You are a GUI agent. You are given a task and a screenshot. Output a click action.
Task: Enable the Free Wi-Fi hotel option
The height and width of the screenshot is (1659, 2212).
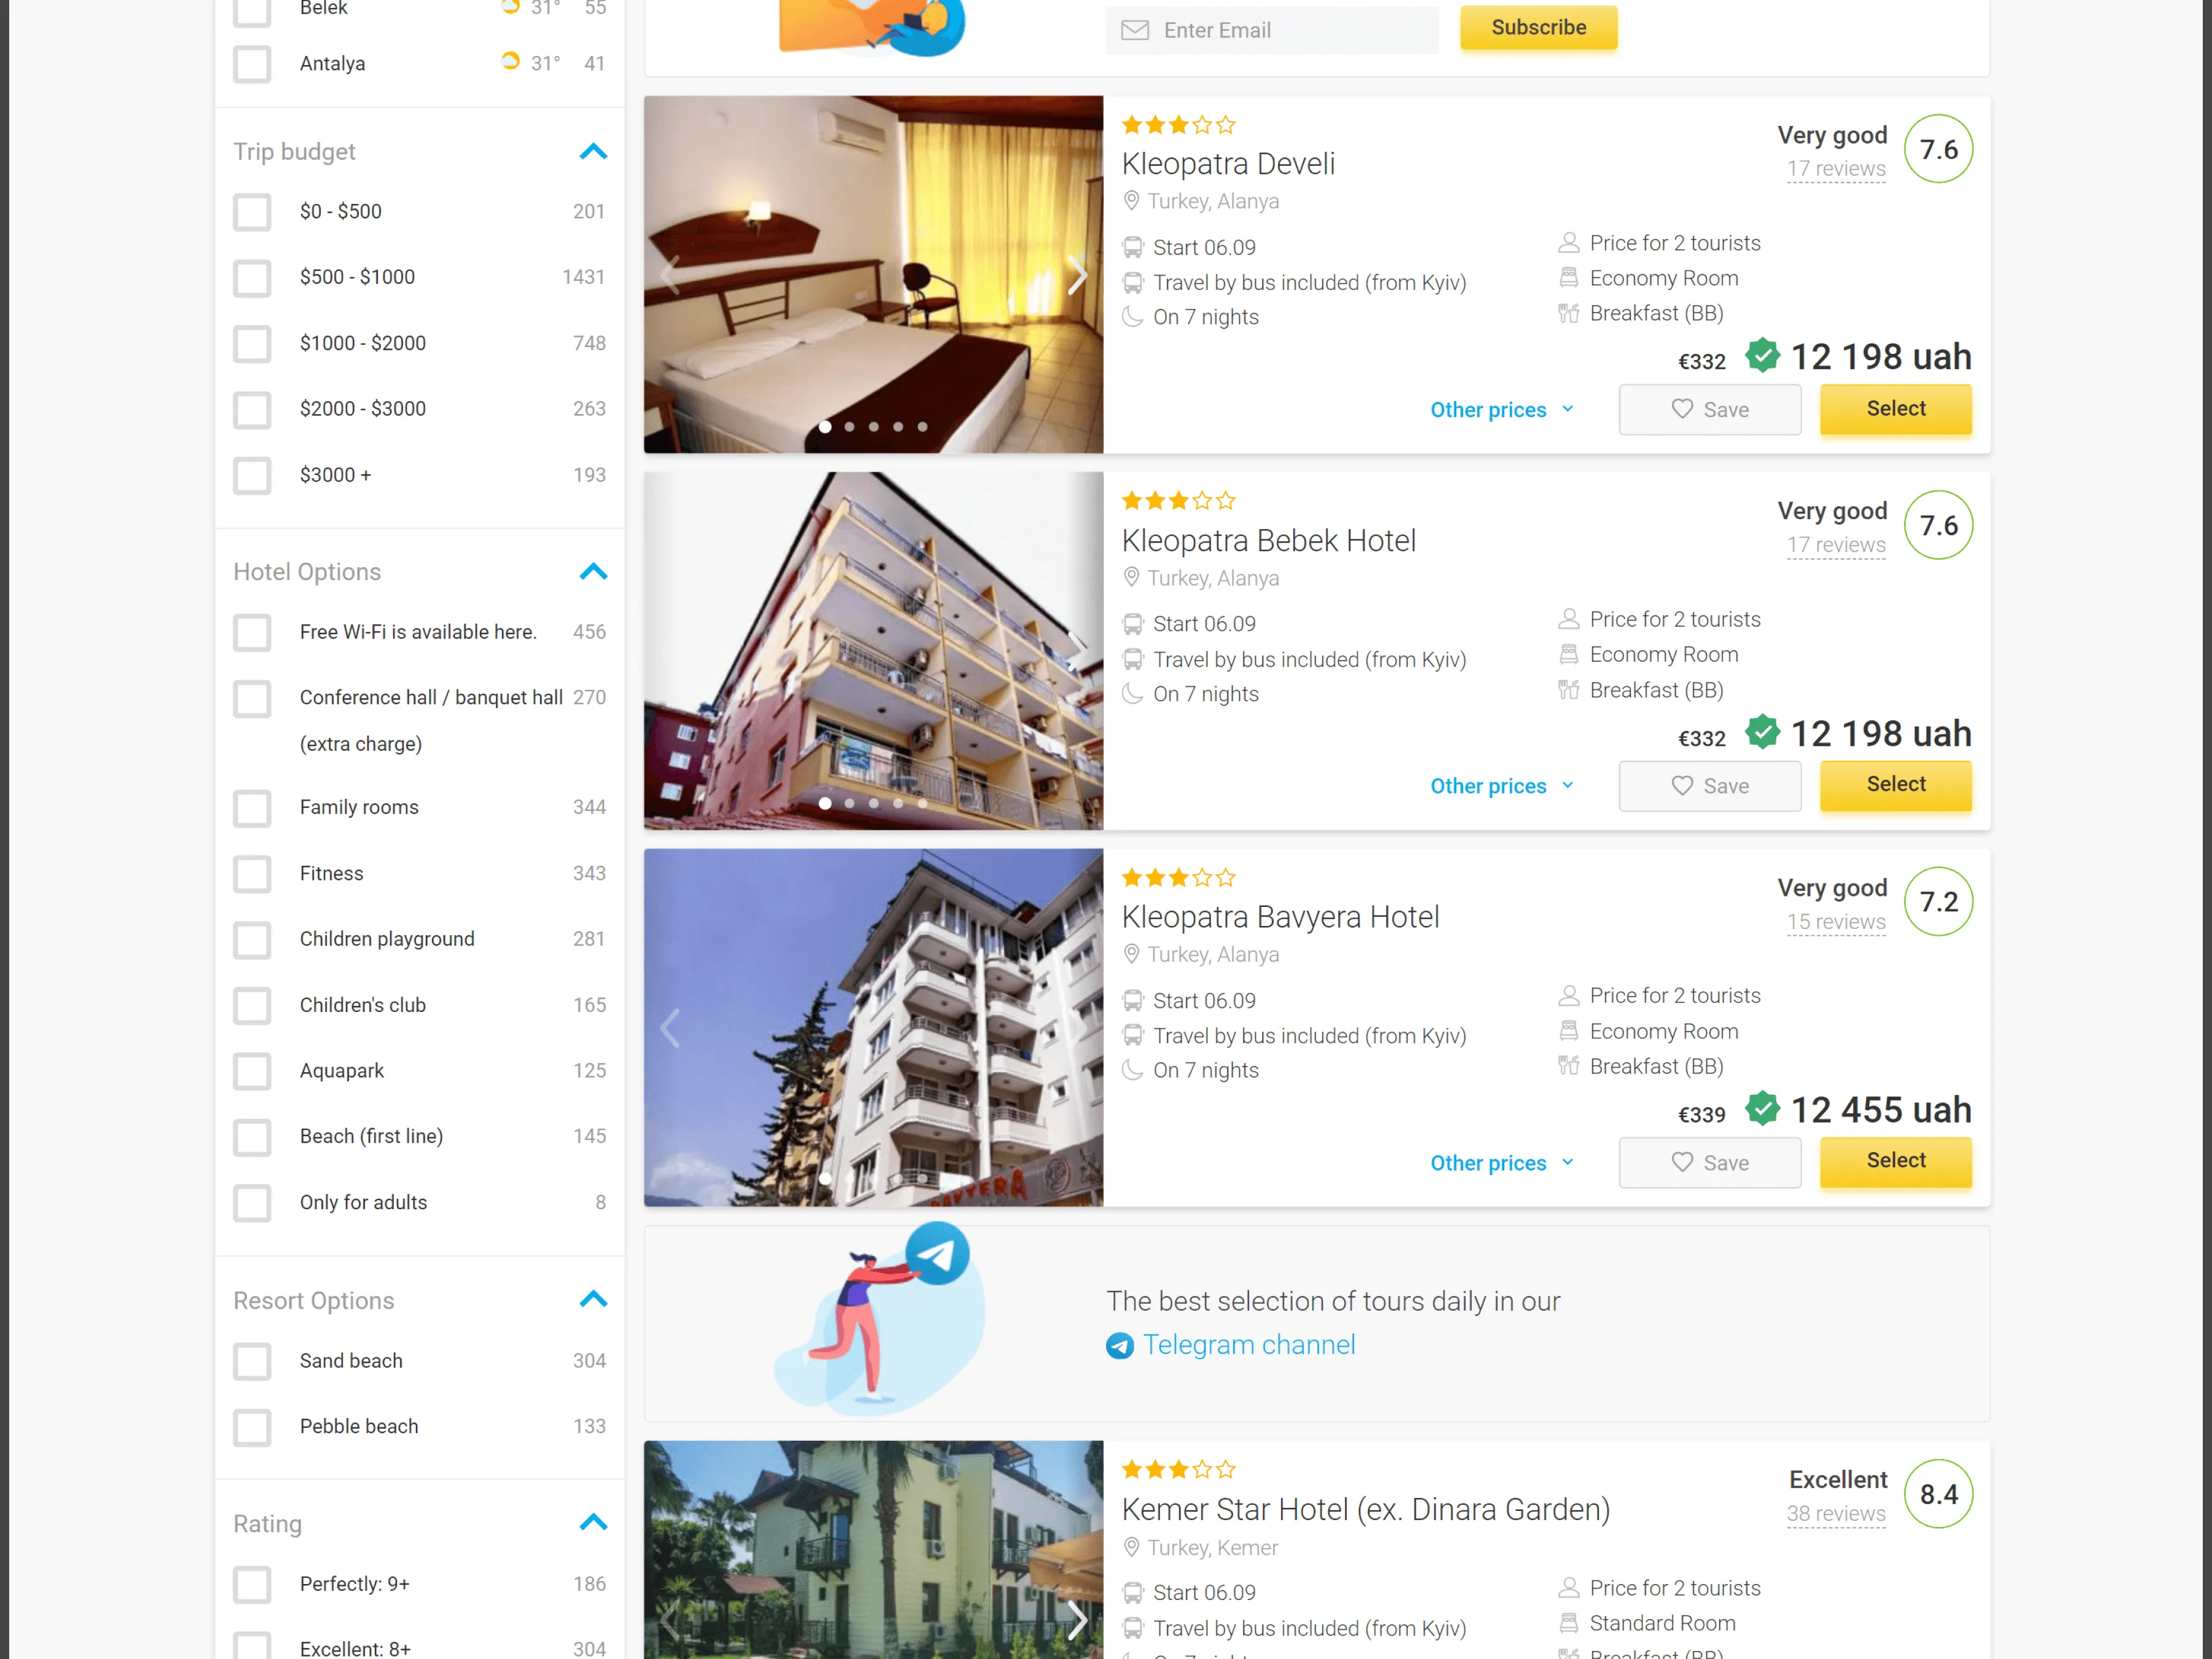click(252, 632)
